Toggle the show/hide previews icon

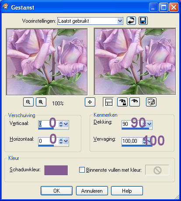(108, 102)
